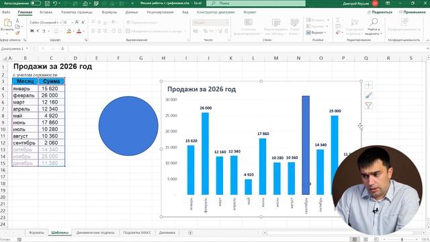Click the Format Painter brush icon
This screenshot has height=242, width=430.
(x=17, y=33)
